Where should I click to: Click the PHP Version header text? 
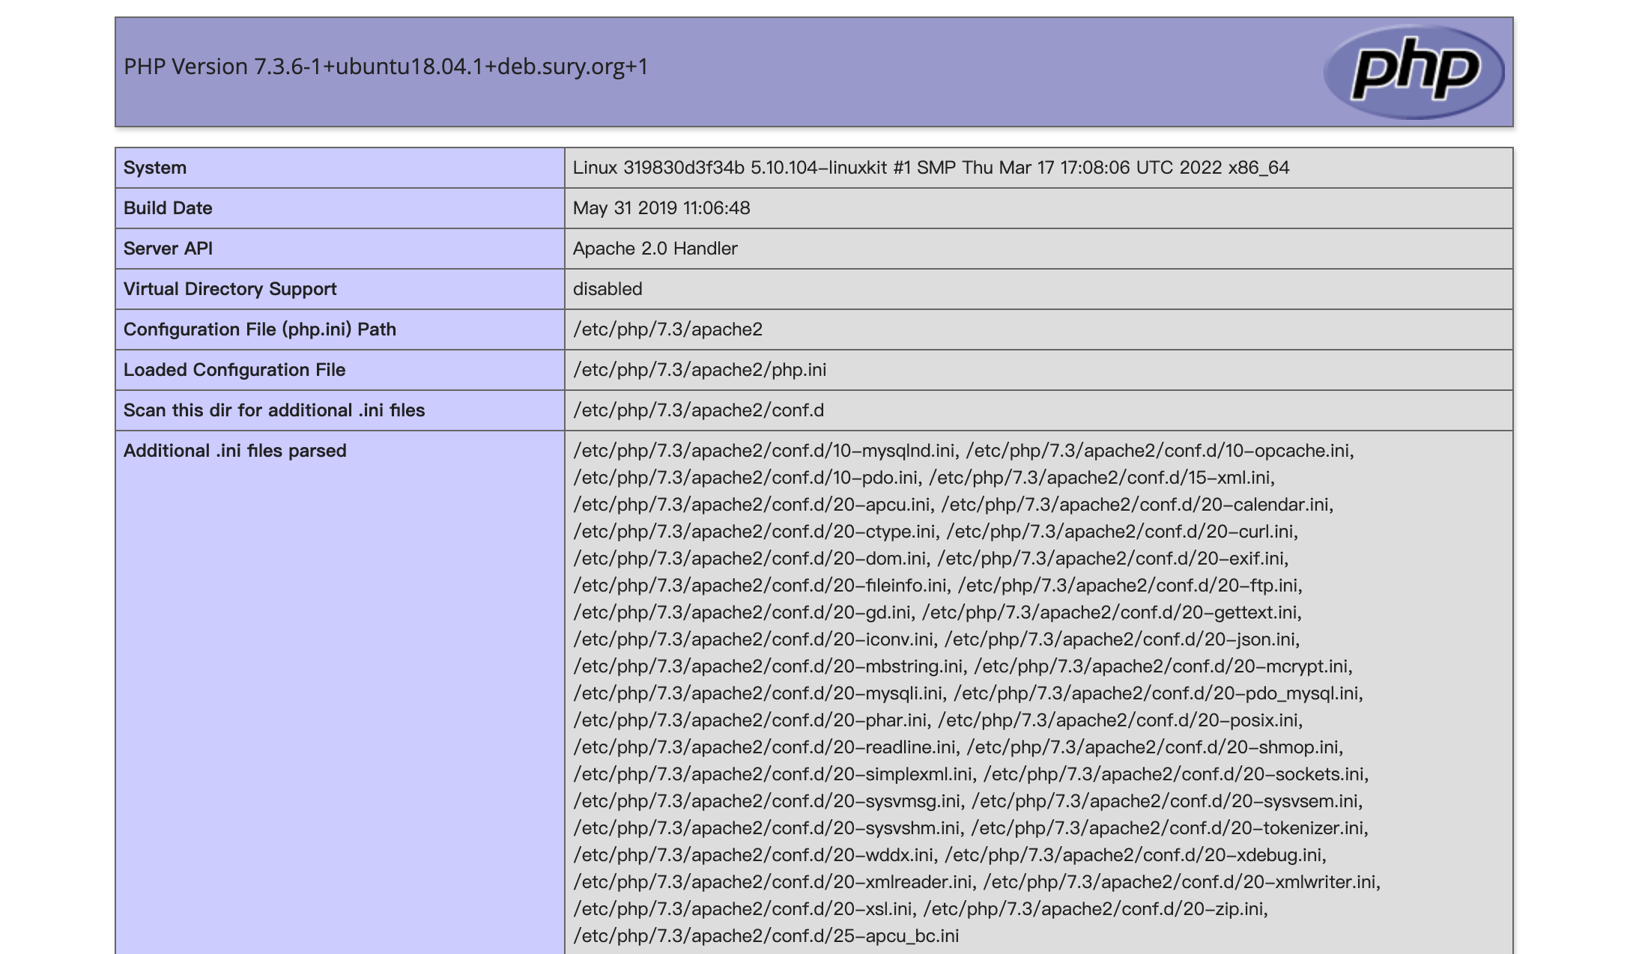tap(386, 67)
